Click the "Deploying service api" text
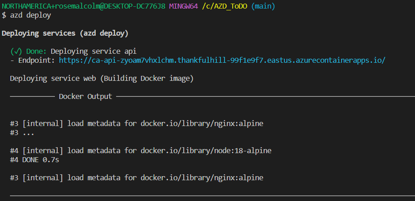This screenshot has width=415, height=201. point(94,51)
